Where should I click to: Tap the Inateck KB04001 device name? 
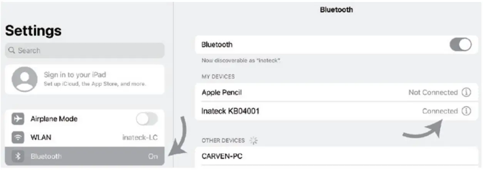(230, 111)
